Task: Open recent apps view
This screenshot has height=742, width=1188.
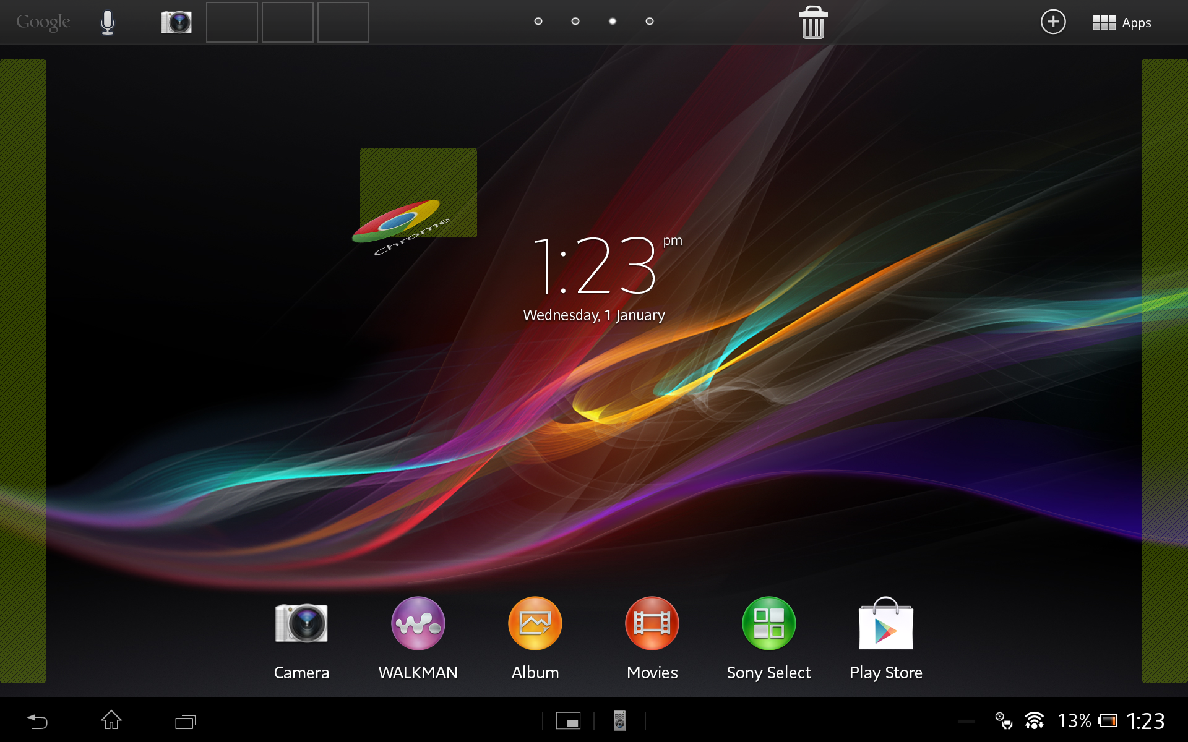Action: point(185,722)
